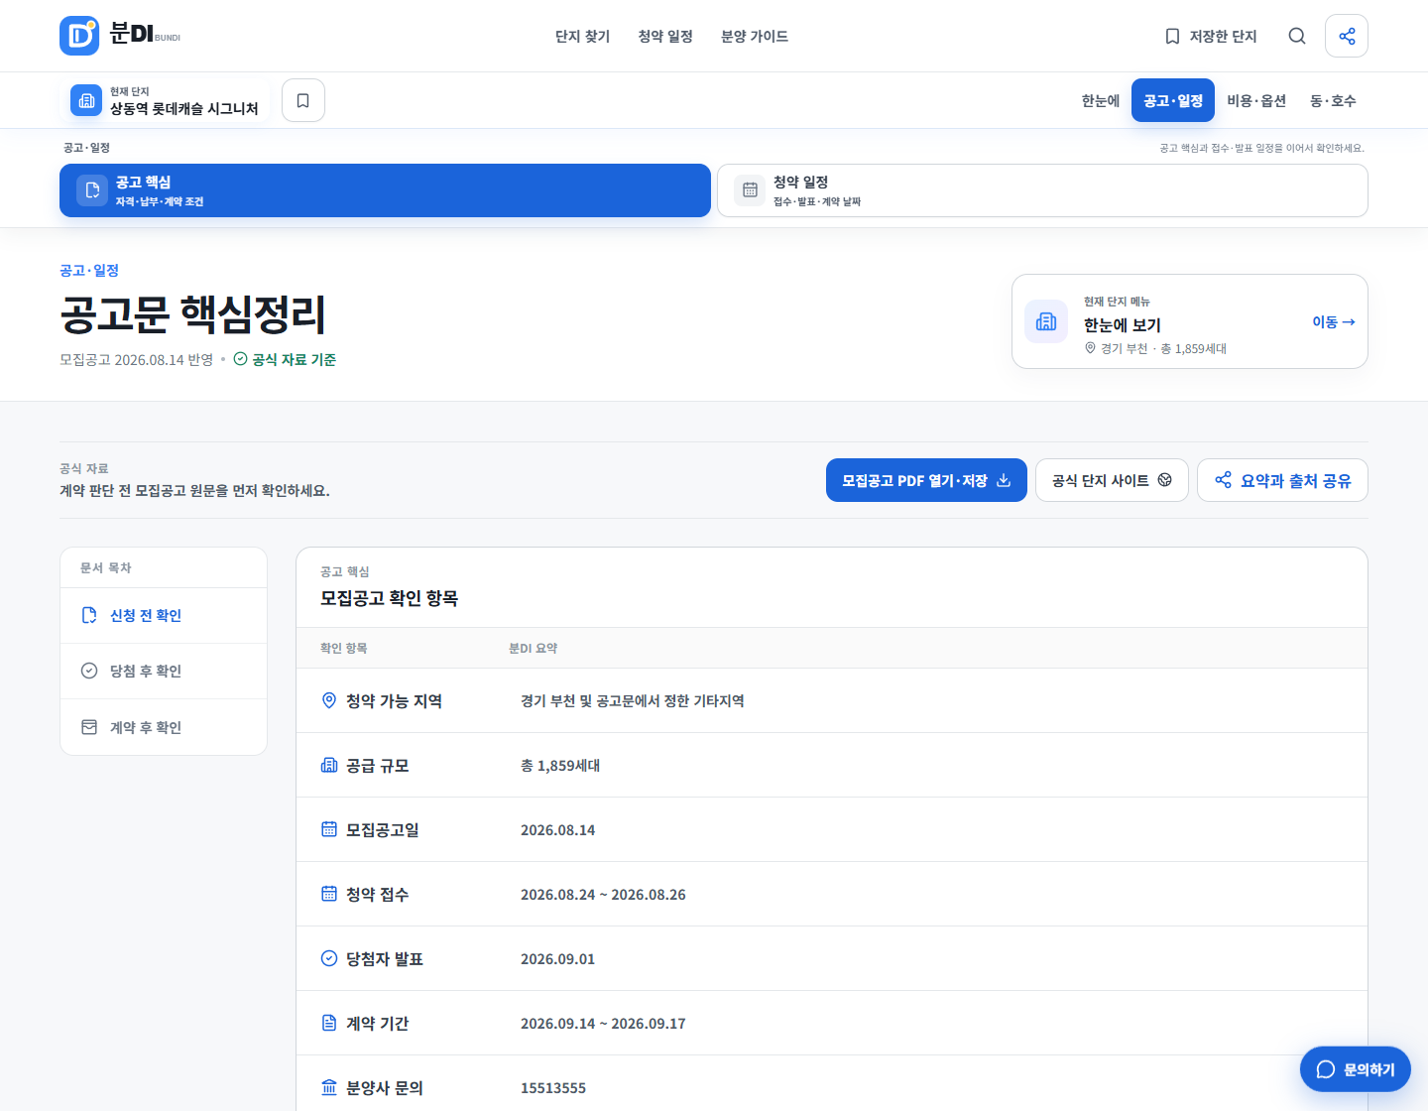Click the 2026.09.01 announcement date
1428x1111 pixels.
click(557, 958)
